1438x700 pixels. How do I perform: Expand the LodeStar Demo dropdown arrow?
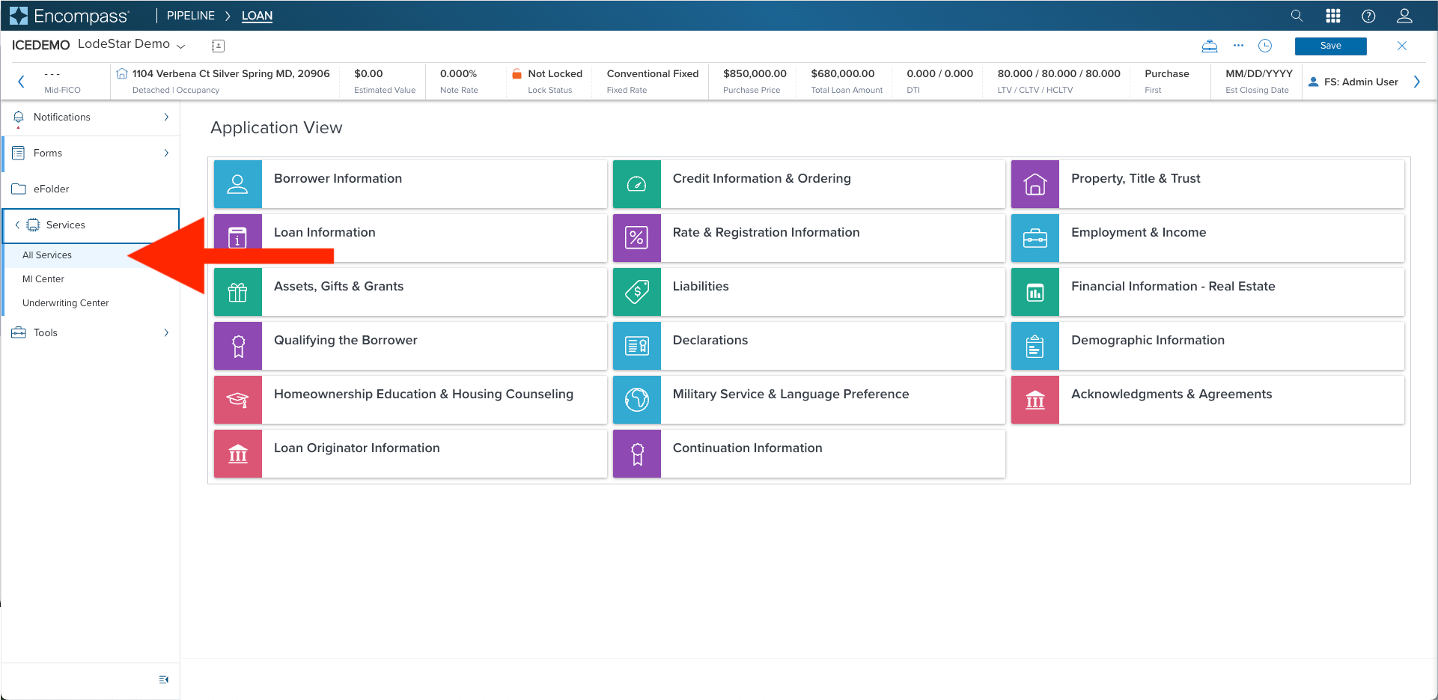[180, 46]
